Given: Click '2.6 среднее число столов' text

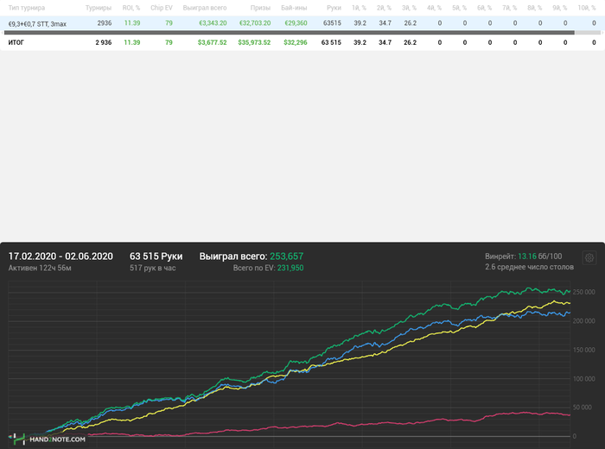Looking at the screenshot, I should tap(529, 267).
